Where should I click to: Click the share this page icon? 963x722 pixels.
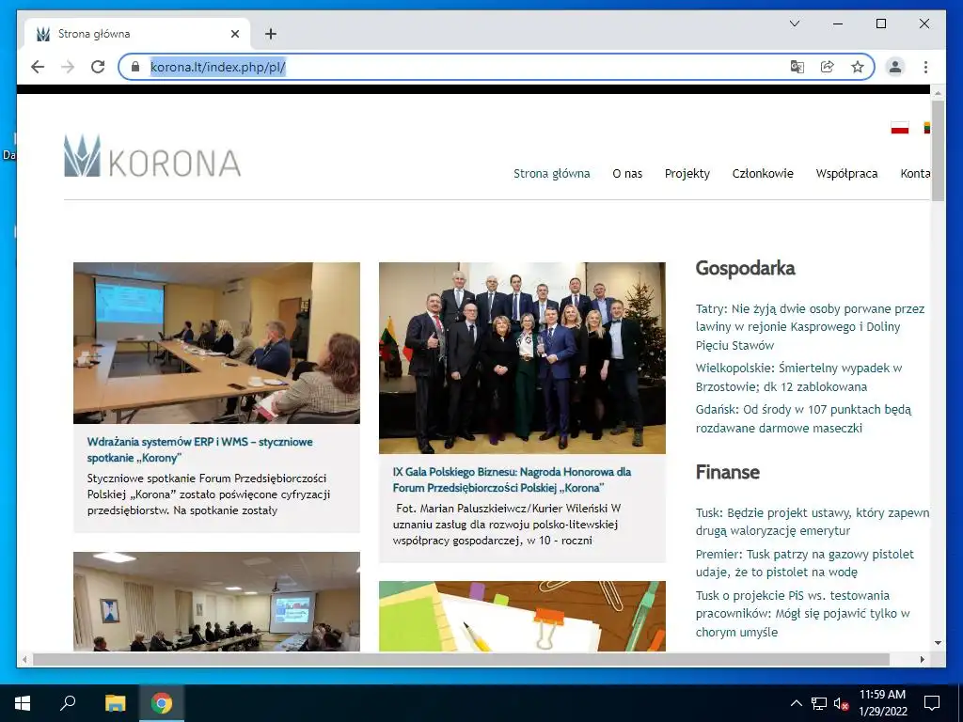tap(828, 67)
